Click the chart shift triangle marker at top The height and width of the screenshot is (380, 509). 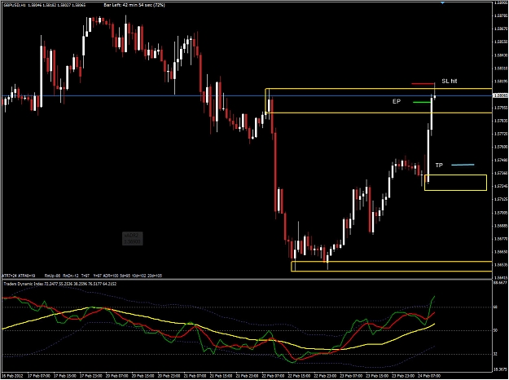point(442,2)
